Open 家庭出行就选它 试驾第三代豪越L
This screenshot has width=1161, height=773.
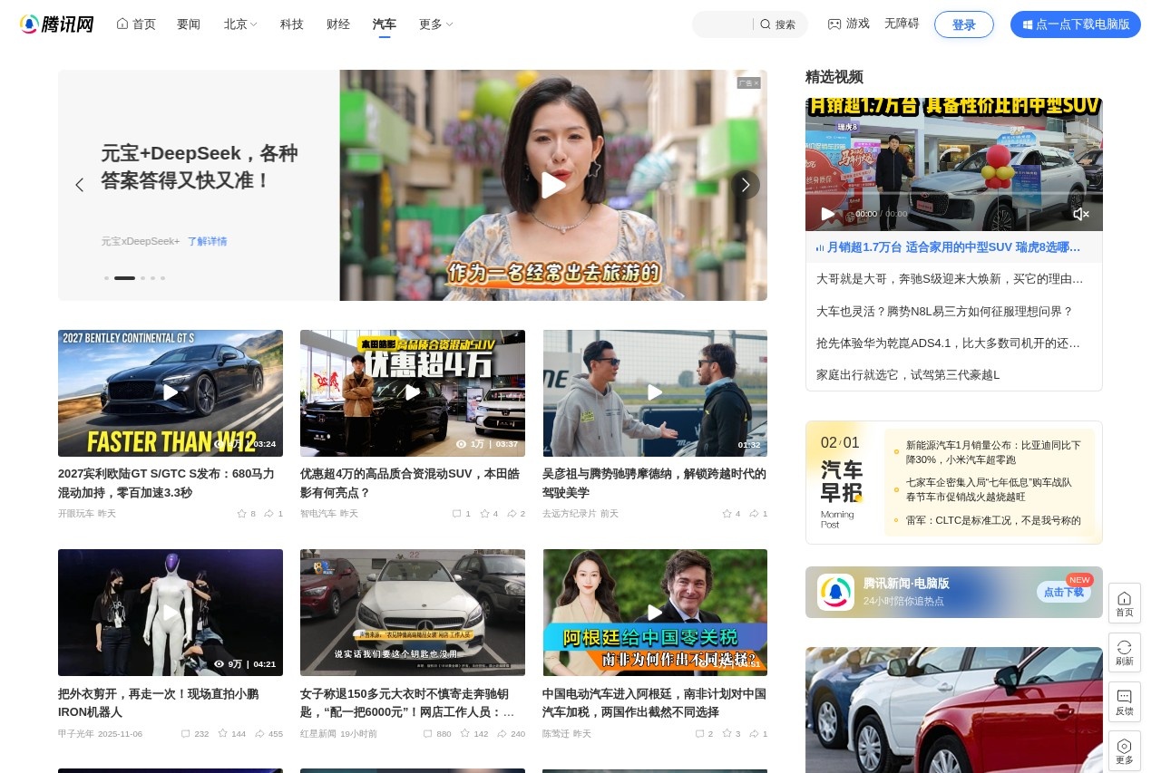pos(908,374)
